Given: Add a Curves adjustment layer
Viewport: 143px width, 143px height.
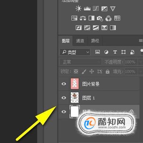Looking at the screenshot, I should click(96, 8).
